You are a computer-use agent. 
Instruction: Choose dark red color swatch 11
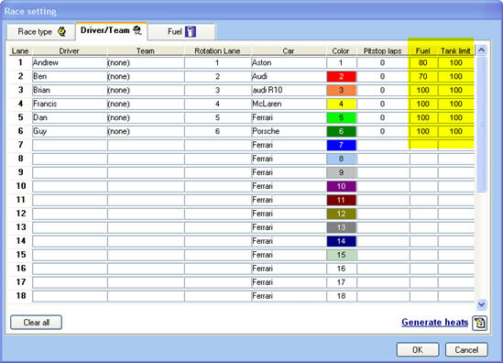pyautogui.click(x=342, y=200)
